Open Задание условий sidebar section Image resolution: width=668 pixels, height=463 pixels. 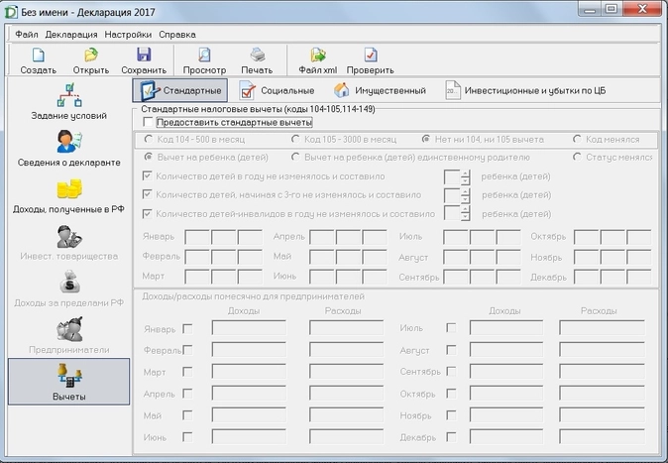[x=68, y=102]
